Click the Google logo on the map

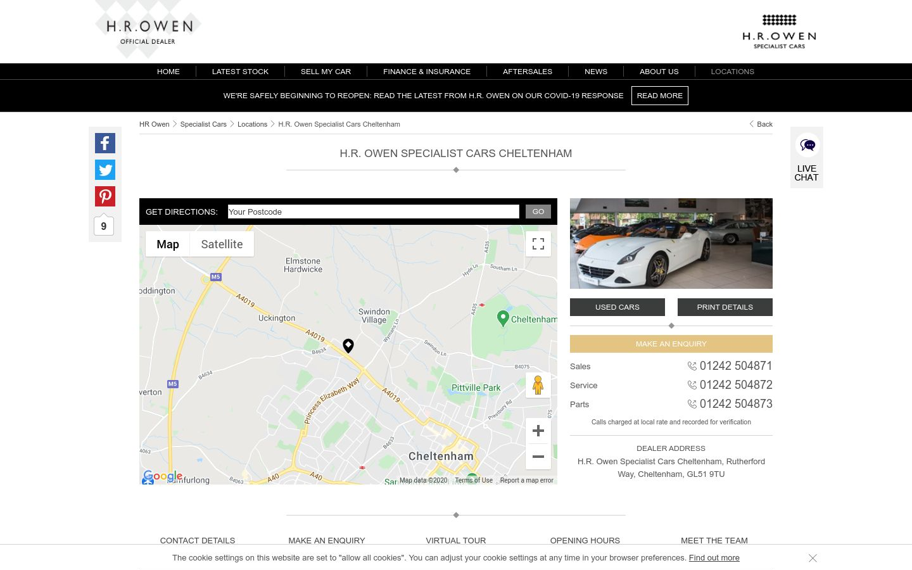(163, 476)
